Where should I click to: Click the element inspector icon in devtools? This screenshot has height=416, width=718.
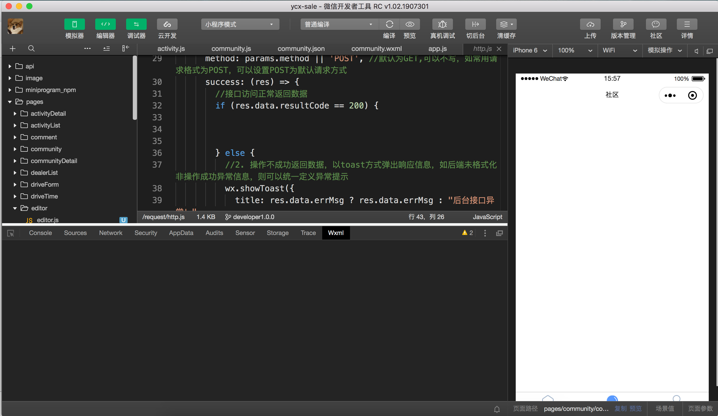coord(11,233)
